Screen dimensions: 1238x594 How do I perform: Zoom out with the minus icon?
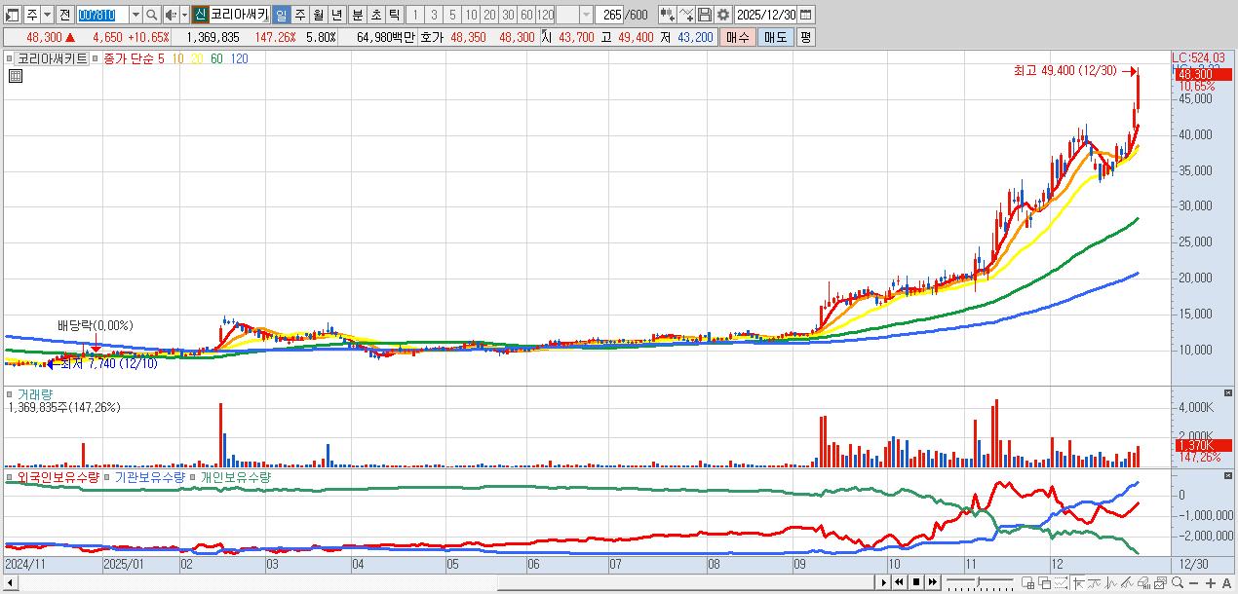tap(1194, 583)
